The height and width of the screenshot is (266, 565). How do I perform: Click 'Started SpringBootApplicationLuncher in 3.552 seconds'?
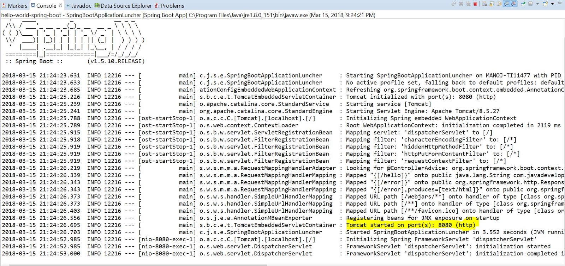click(x=455, y=232)
